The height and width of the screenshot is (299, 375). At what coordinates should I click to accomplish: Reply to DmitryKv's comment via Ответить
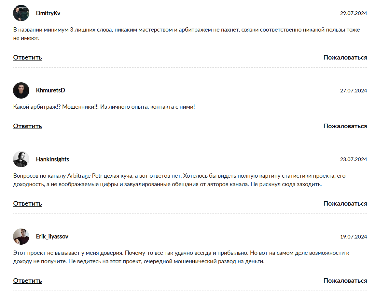pos(27,58)
